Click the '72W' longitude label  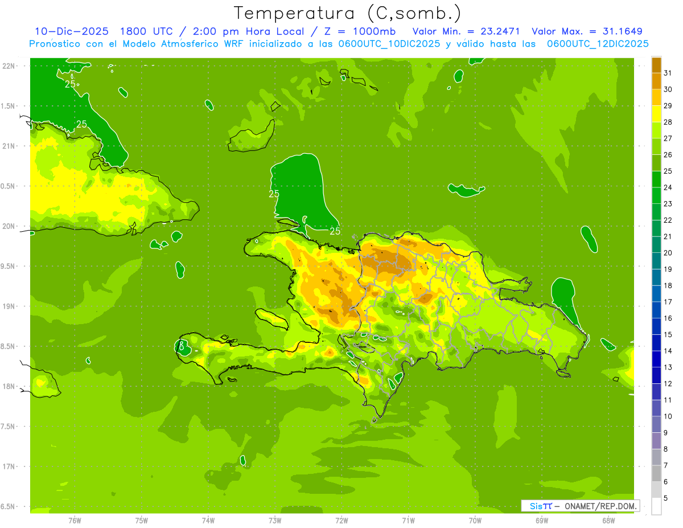tap(341, 520)
